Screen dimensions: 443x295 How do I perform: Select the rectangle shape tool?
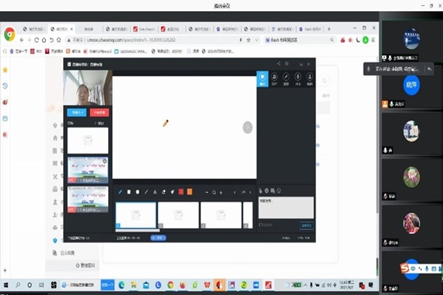click(129, 192)
